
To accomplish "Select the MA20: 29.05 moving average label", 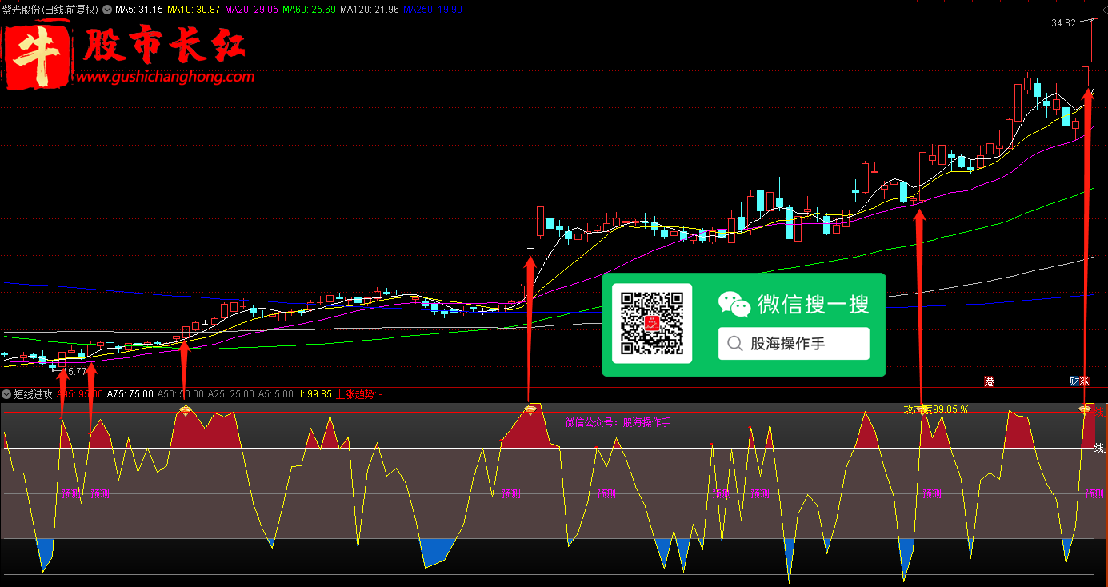I will pyautogui.click(x=250, y=10).
